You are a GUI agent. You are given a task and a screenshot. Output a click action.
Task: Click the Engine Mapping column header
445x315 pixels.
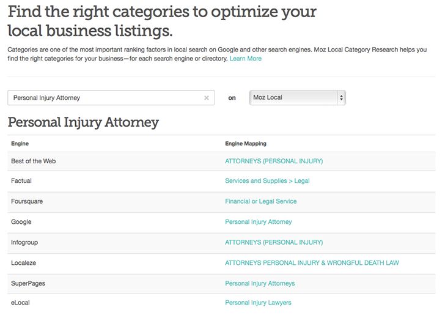pyautogui.click(x=245, y=144)
